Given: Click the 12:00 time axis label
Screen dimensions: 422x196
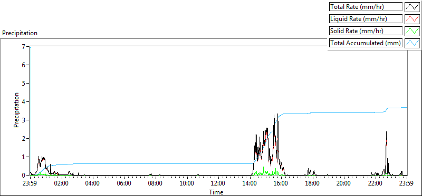Looking at the screenshot, I should coord(218,184).
